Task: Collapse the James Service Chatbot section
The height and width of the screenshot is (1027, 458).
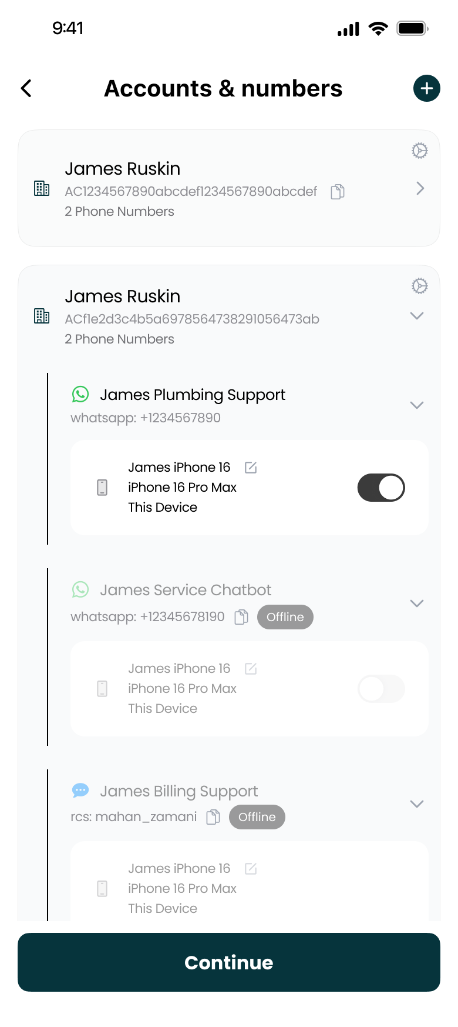Action: coord(417,603)
